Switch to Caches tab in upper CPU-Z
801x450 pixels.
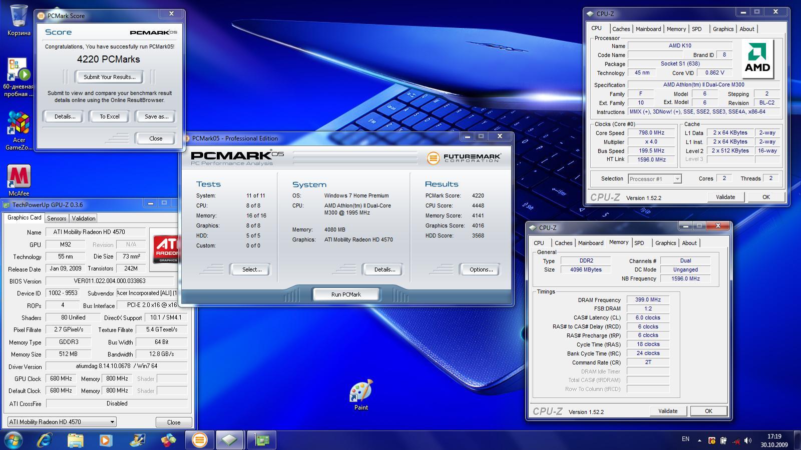pyautogui.click(x=621, y=29)
